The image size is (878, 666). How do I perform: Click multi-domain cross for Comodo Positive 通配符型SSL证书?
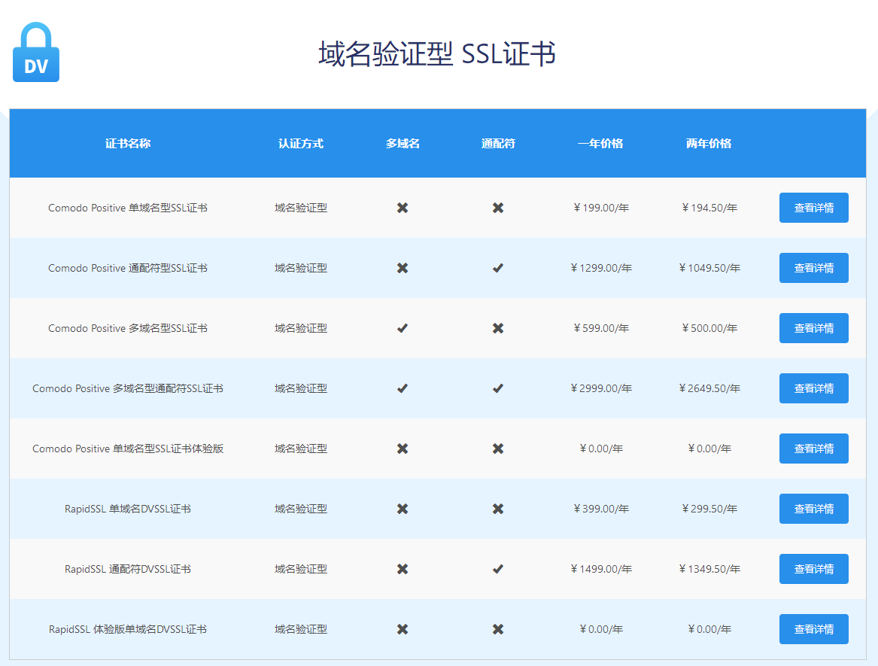click(402, 269)
